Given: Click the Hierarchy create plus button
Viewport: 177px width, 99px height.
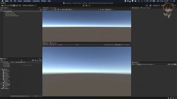Looking at the screenshot, I should tap(2, 10).
